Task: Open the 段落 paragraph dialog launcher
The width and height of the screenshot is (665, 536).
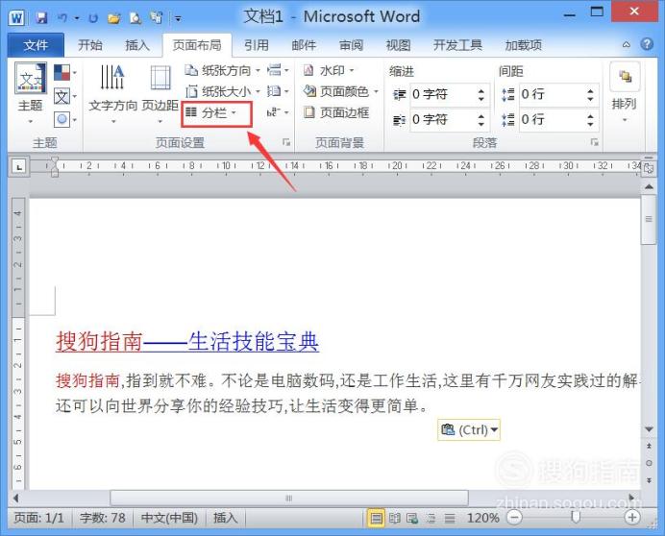Action: pyautogui.click(x=595, y=142)
